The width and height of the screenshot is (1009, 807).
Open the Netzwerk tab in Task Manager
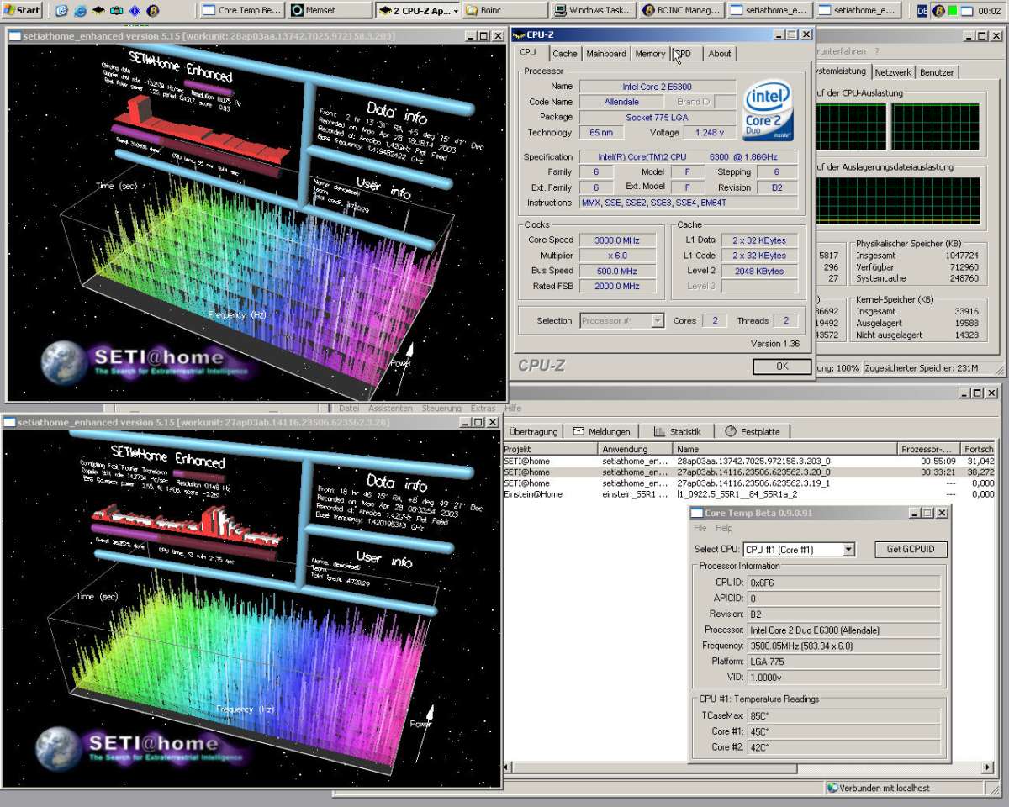click(893, 73)
